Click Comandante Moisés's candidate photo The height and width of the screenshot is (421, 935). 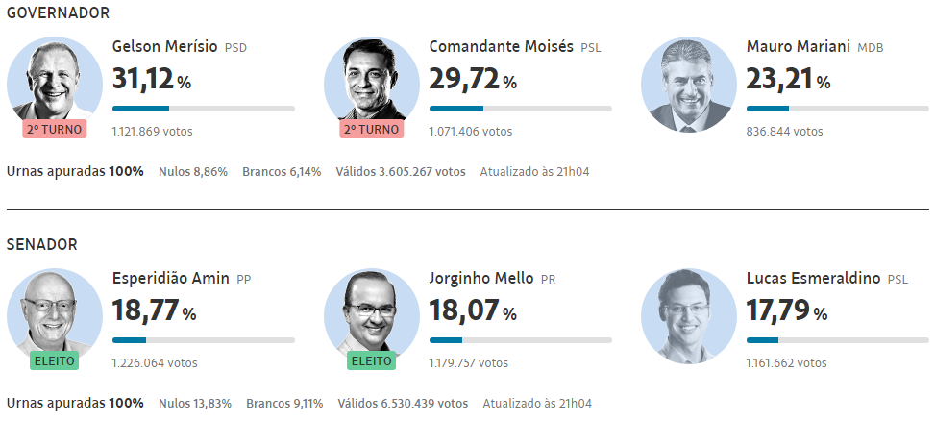[x=372, y=83]
